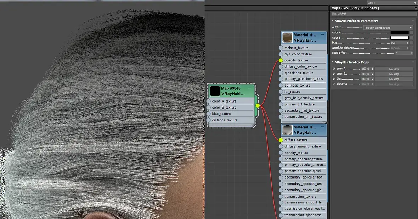This screenshot has width=418, height=219.
Task: Click the diffuse_amount_texture input socket
Action: tap(281, 146)
